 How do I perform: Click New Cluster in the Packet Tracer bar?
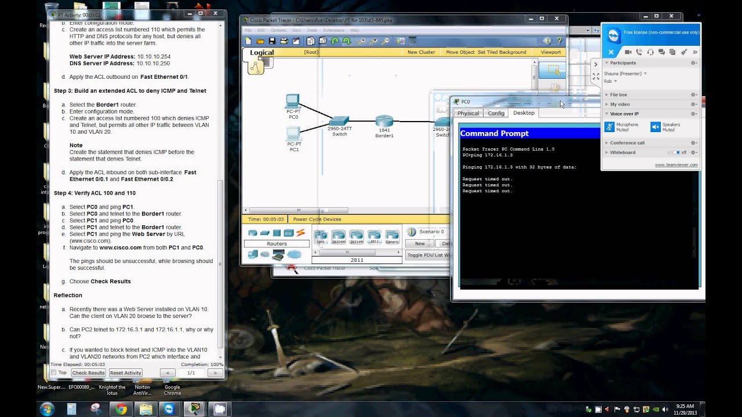421,52
